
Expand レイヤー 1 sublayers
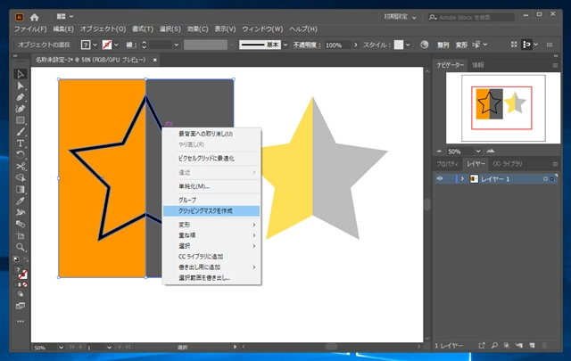pos(462,178)
